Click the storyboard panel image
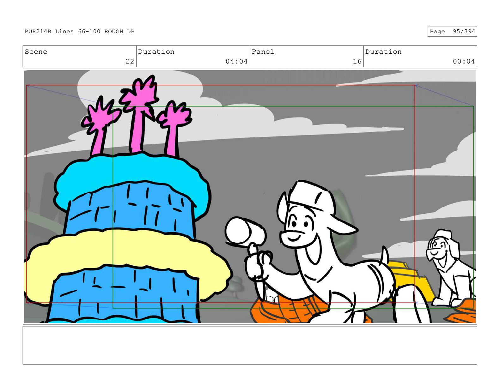Screen dimensions: 500x387 click(x=250, y=197)
